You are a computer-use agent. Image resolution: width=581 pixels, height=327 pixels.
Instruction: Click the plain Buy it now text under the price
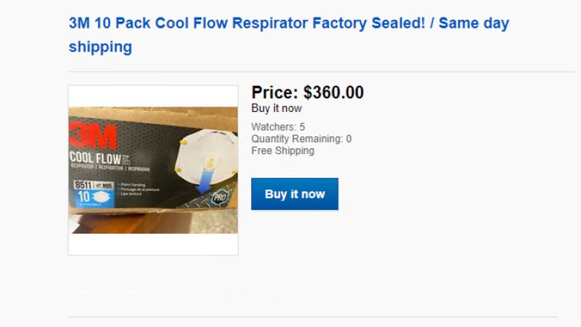(x=276, y=109)
